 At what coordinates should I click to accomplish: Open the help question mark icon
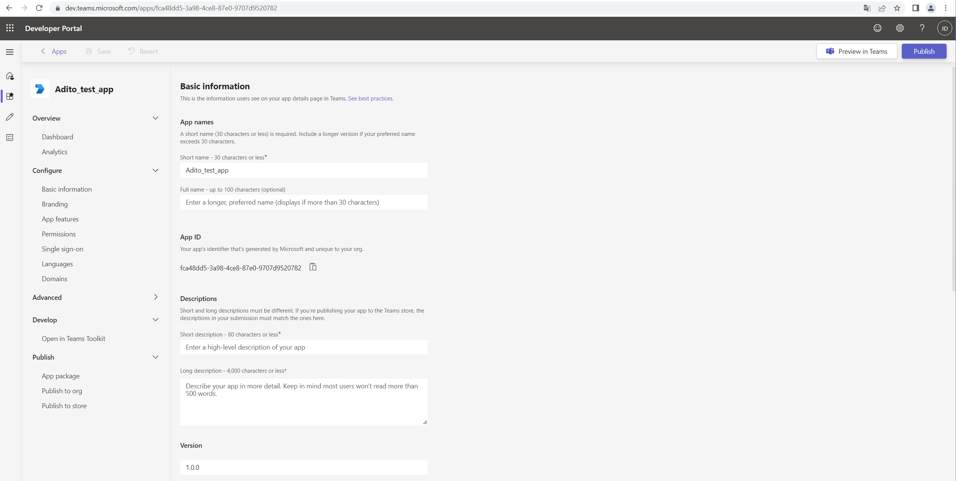click(x=922, y=28)
